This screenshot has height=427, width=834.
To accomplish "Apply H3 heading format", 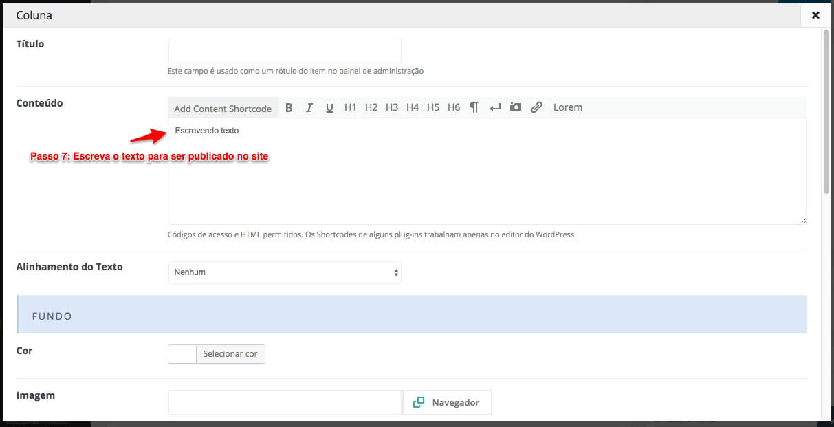I will click(x=392, y=107).
